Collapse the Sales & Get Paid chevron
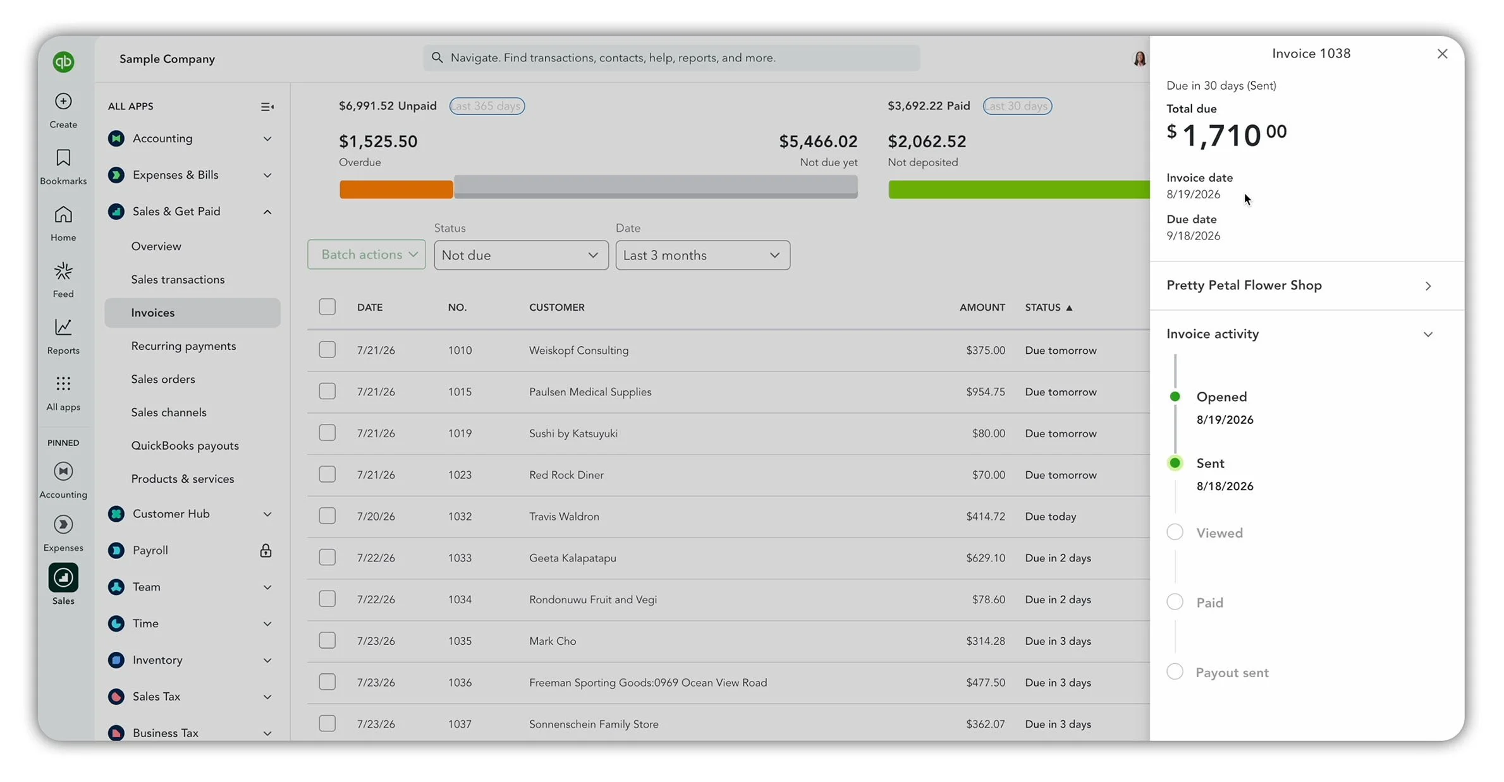 point(267,212)
